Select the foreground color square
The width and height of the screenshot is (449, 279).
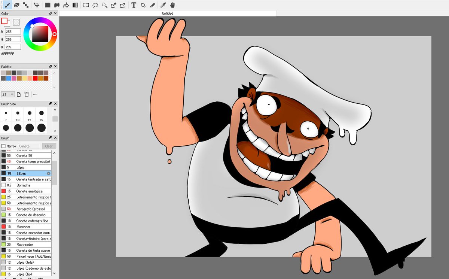tap(4, 21)
